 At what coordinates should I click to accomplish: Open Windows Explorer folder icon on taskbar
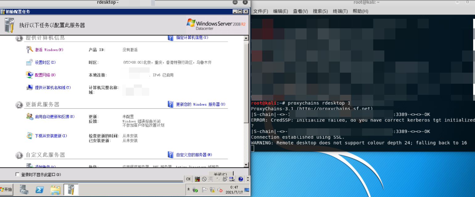55,190
